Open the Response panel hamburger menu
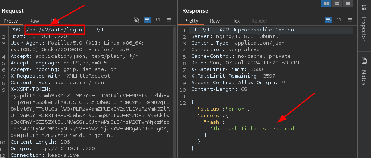The height and width of the screenshot is (158, 371). coord(350,20)
